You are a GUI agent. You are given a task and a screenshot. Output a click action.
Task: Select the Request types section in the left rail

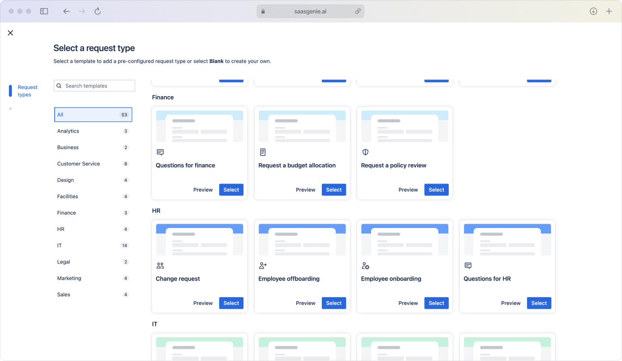pyautogui.click(x=28, y=91)
